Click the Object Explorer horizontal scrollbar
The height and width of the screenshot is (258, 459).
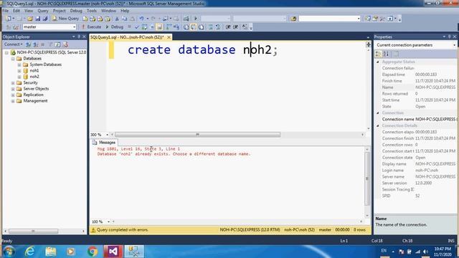point(33,231)
